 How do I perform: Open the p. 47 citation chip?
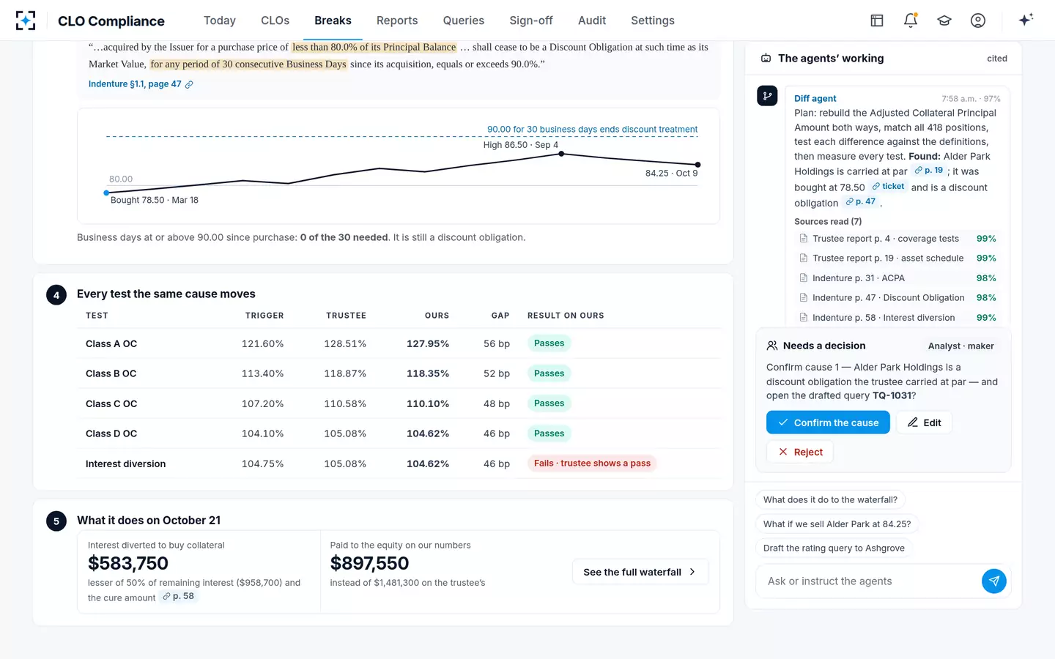click(861, 202)
